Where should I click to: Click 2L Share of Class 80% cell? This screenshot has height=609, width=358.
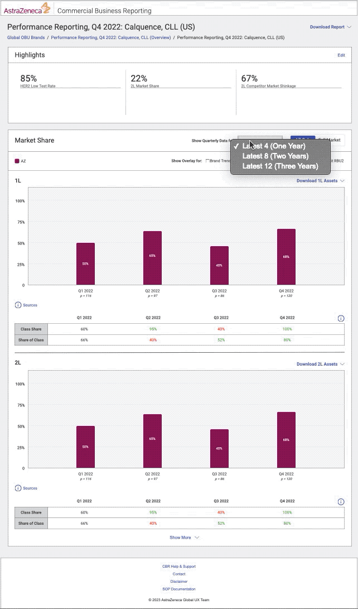287,523
